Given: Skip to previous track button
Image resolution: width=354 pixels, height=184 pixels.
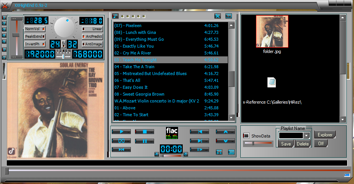Looking at the screenshot, I should pos(200,132).
